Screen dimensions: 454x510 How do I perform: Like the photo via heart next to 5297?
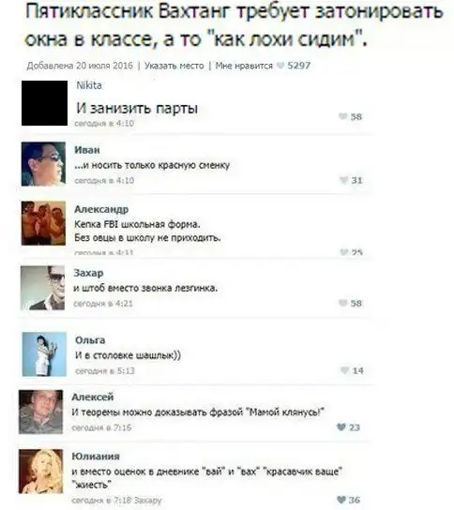280,66
